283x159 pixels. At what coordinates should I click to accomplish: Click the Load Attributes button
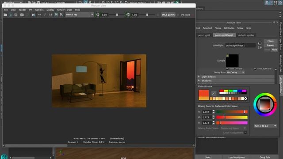tap(237, 157)
